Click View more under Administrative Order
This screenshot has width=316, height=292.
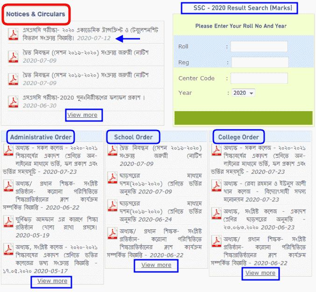tap(52, 281)
